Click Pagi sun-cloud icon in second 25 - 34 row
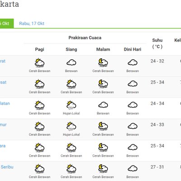This screenshot has width=181, height=181. point(39,148)
